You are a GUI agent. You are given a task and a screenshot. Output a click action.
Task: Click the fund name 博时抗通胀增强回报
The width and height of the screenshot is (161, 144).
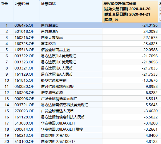pos(57,87)
